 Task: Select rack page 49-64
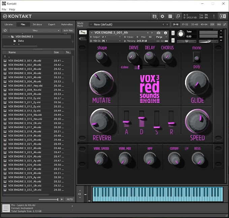204,24
